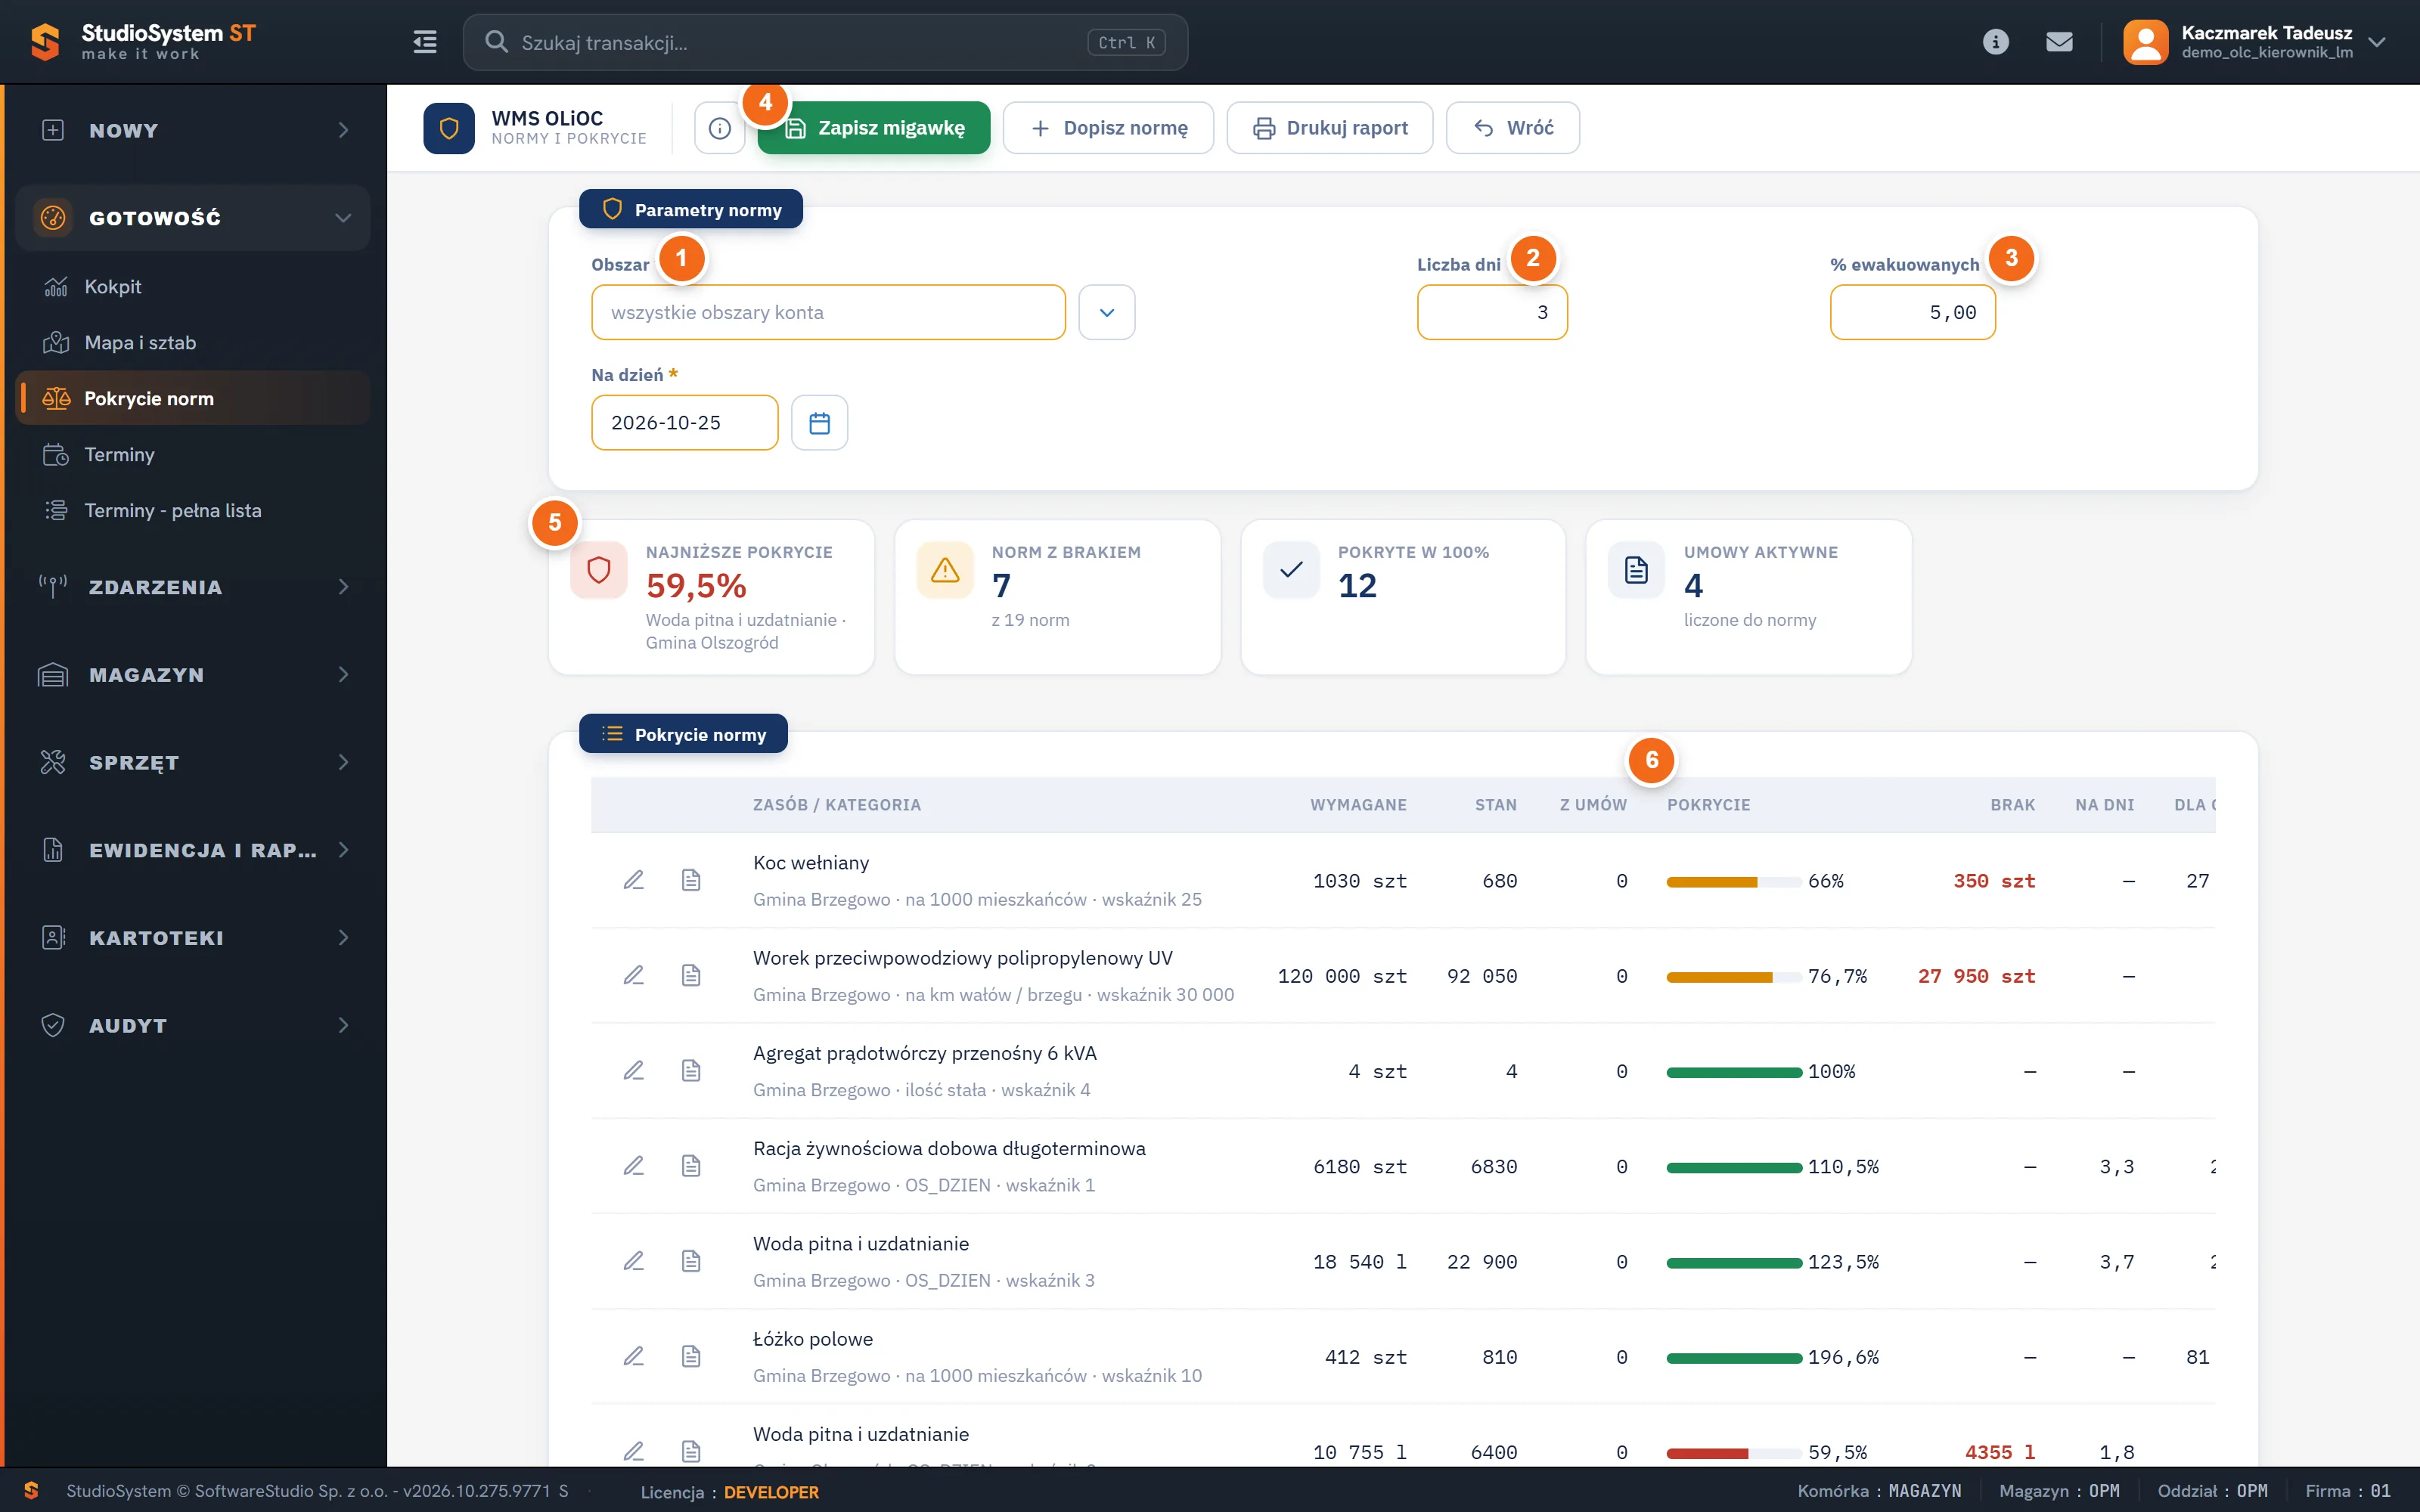This screenshot has width=2420, height=1512.
Task: Open document icon for Łóżko polowe row
Action: click(x=691, y=1356)
